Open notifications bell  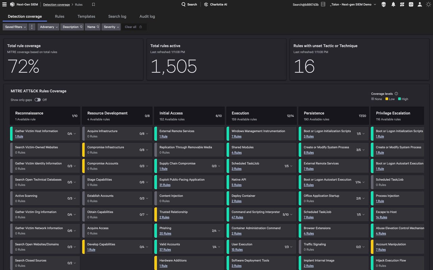pos(393,4)
